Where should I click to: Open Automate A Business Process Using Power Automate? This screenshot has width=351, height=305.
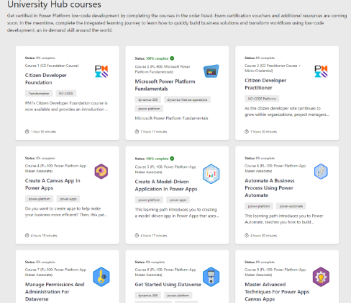(270, 188)
